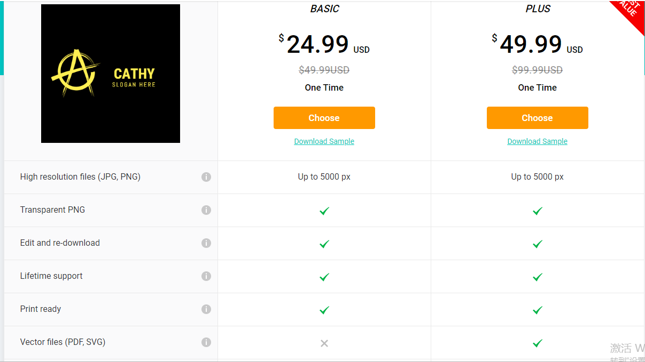Click info icon for Vector files row
Viewport: 645px width, 362px height.
coord(206,342)
